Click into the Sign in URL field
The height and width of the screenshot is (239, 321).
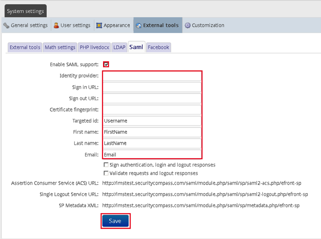pyautogui.click(x=152, y=87)
